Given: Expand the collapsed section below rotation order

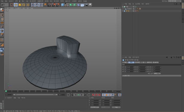Looking at the screenshot, I should click(x=152, y=76).
